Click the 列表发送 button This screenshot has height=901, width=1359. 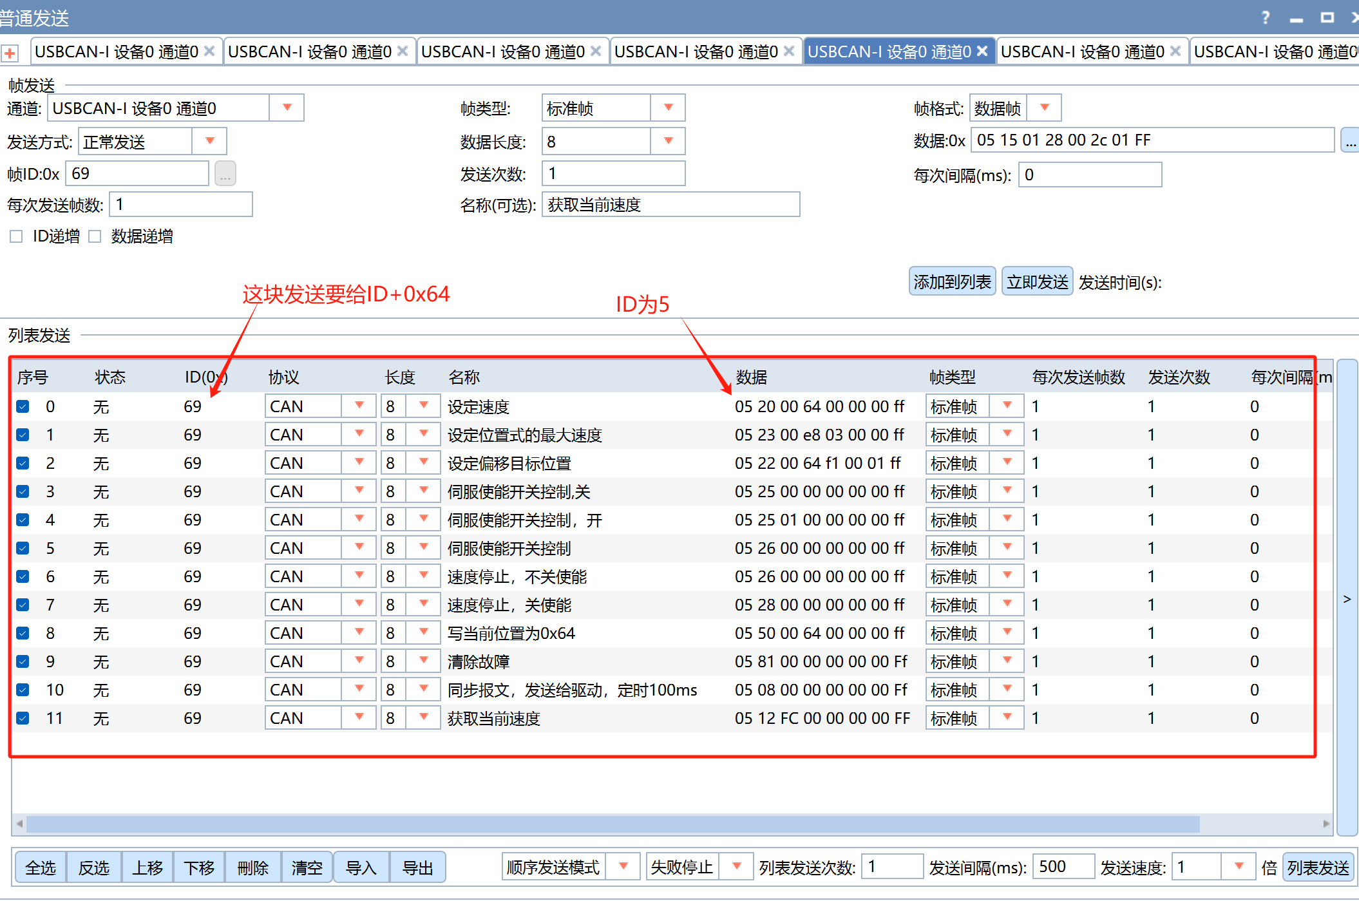1318,868
